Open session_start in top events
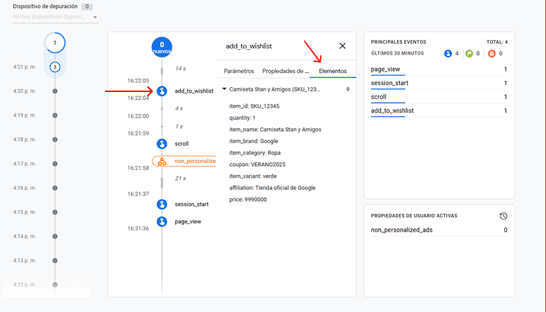 click(439, 83)
